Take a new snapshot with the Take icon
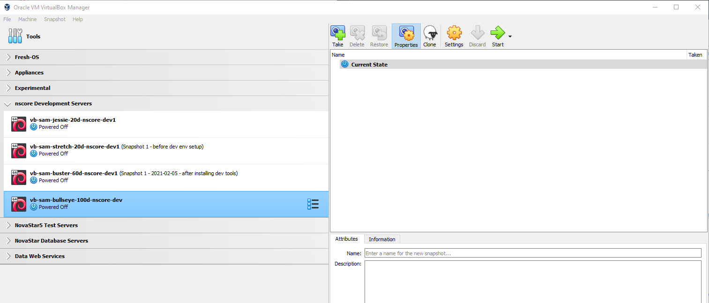Image resolution: width=709 pixels, height=303 pixels. (338, 36)
